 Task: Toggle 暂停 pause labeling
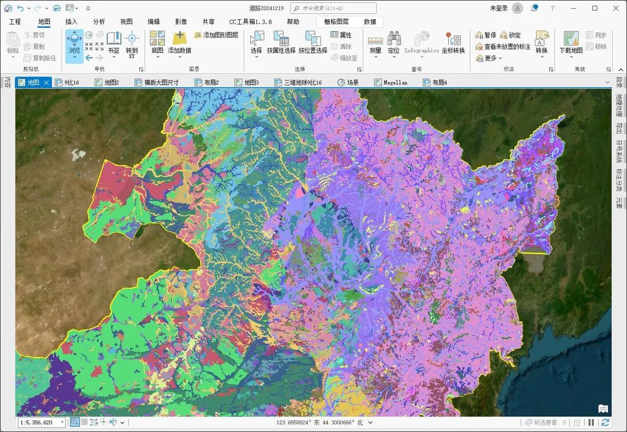click(485, 35)
